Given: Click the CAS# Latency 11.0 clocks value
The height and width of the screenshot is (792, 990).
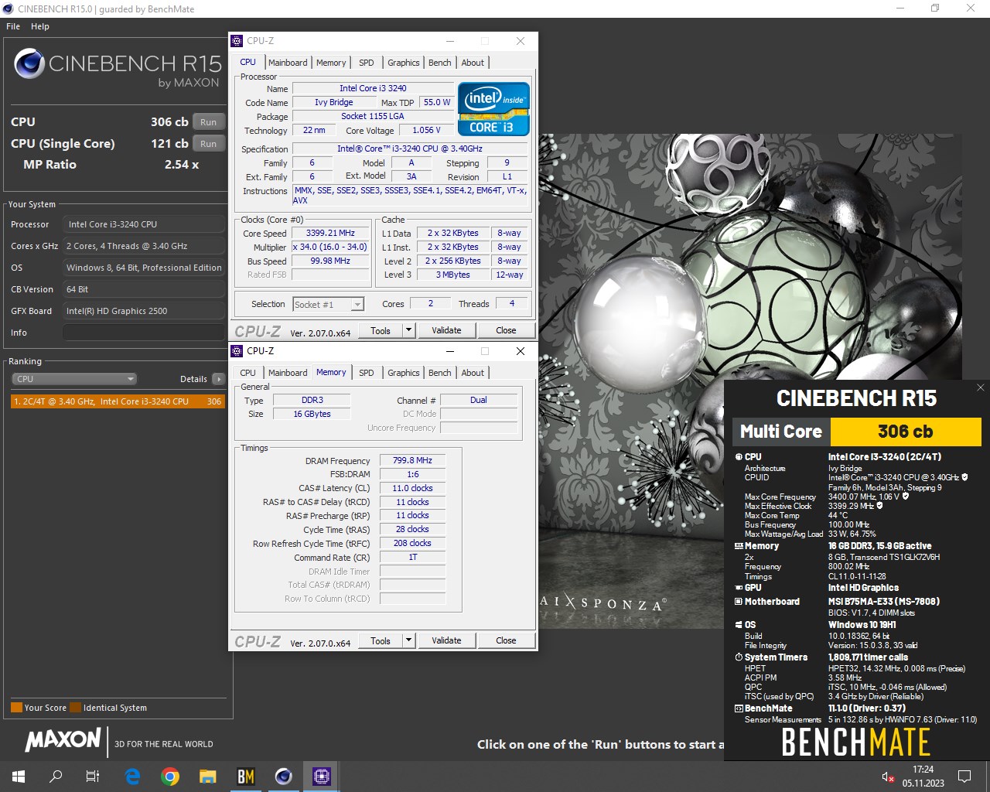Looking at the screenshot, I should coord(412,488).
